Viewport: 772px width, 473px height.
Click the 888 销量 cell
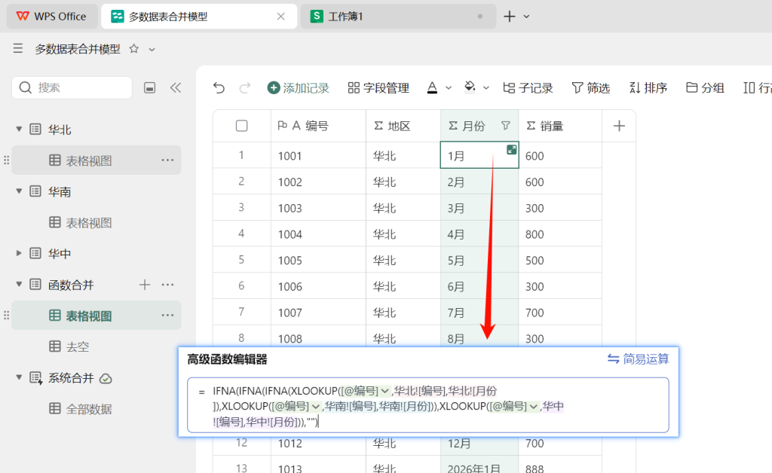pos(560,465)
